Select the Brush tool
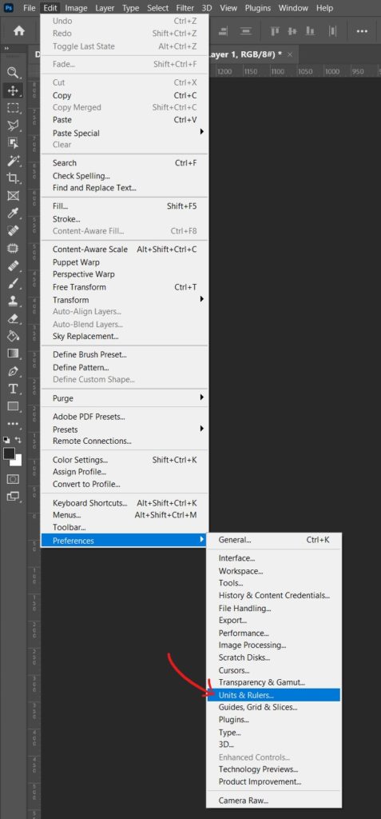The height and width of the screenshot is (819, 381). click(13, 284)
